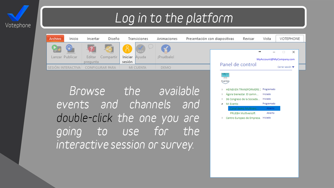This screenshot has width=334, height=188.
Task: Select the Ágora bienestar event
Action: coord(242,94)
